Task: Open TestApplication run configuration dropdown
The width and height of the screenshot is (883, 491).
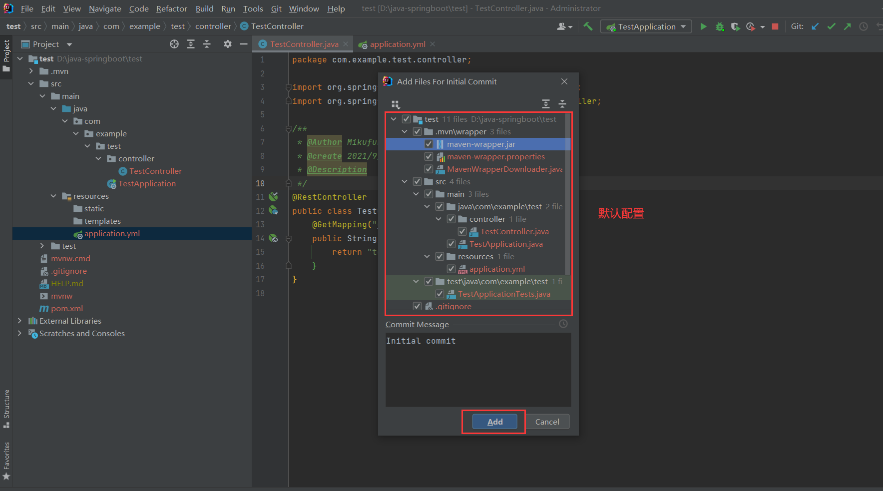Action: coord(646,26)
